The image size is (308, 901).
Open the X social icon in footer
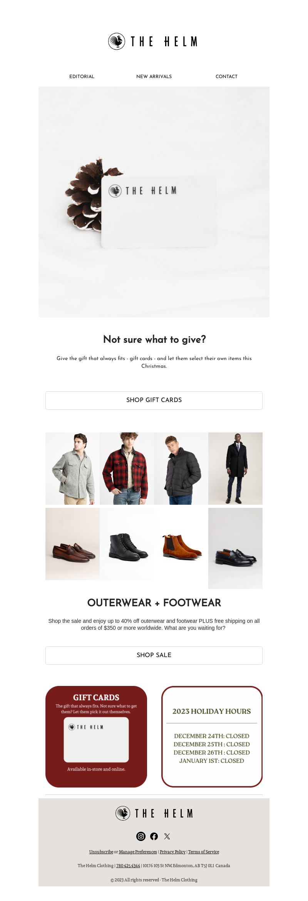167,836
